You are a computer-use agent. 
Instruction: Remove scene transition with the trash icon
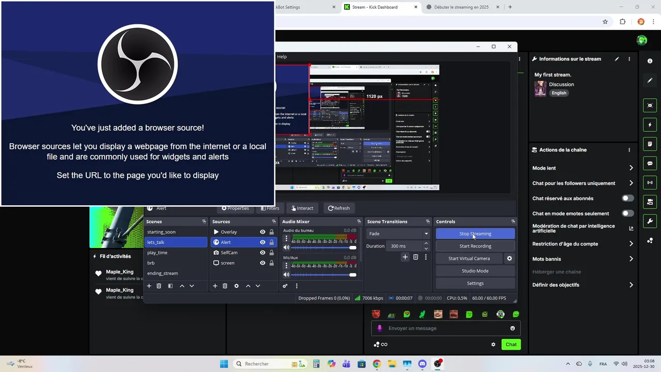[416, 257]
